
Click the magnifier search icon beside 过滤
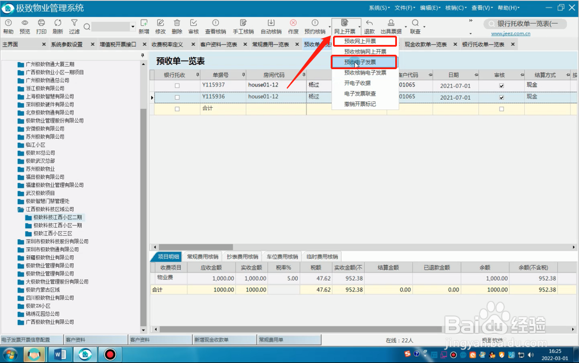(x=87, y=27)
